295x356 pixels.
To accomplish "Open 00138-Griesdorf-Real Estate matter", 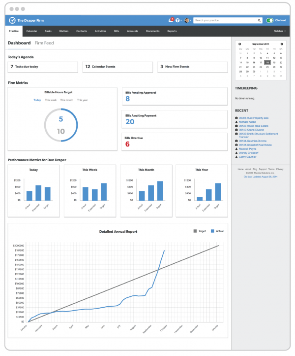I will pyautogui.click(x=255, y=145).
